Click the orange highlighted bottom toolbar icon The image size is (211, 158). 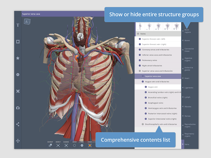pos(90,145)
